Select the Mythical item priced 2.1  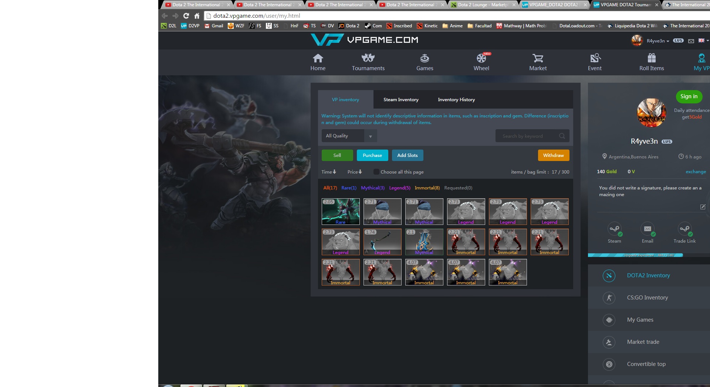coord(424,242)
